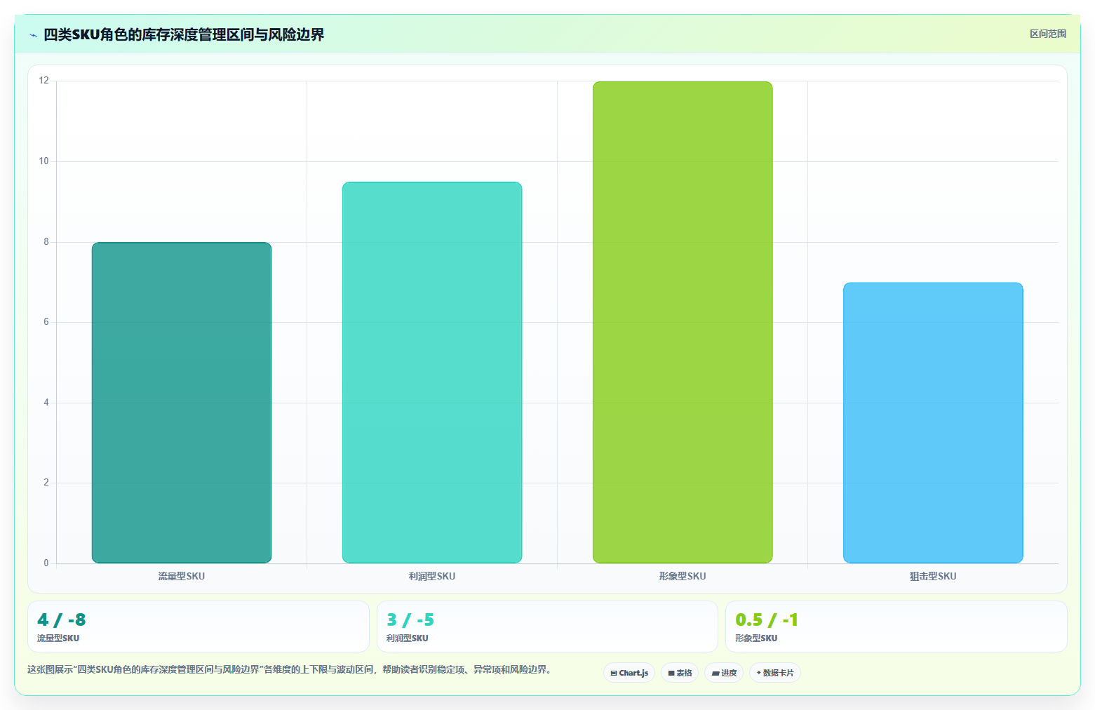Click the 数据卡片 tag chip

click(775, 673)
